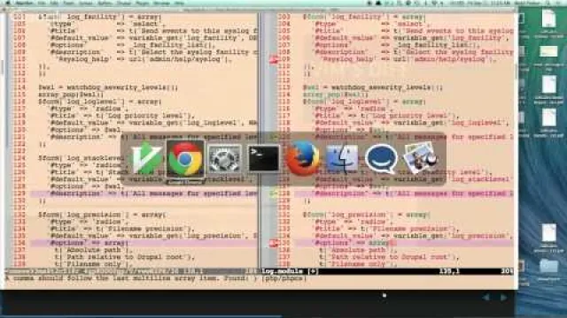The height and width of the screenshot is (318, 567).
Task: Click highlighted '#description' line 129 in left pane
Action: (x=144, y=193)
